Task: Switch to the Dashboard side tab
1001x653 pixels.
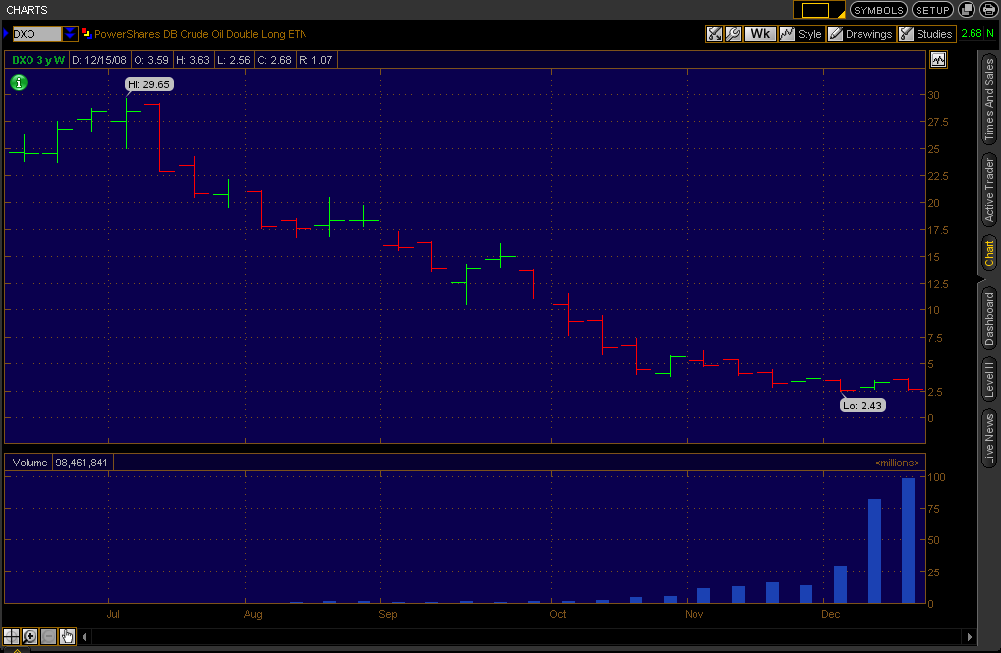Action: click(x=989, y=318)
